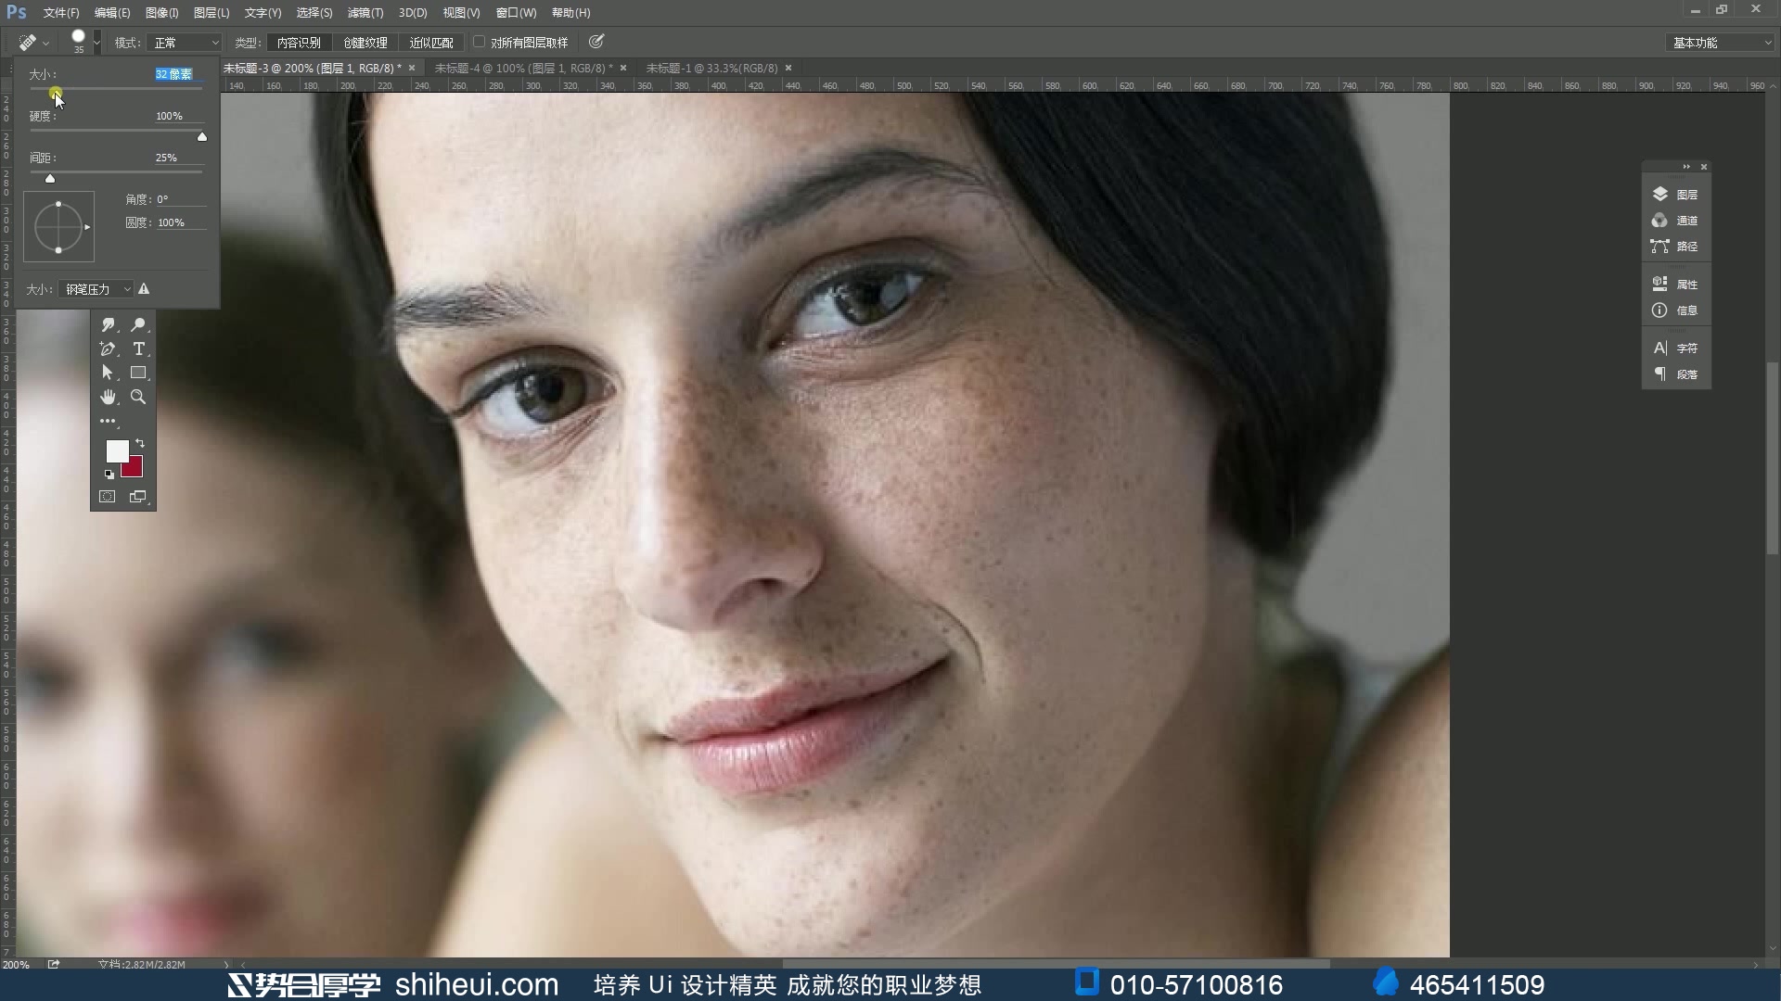Reset to default black and white colors
The width and height of the screenshot is (1781, 1001).
pos(109,475)
